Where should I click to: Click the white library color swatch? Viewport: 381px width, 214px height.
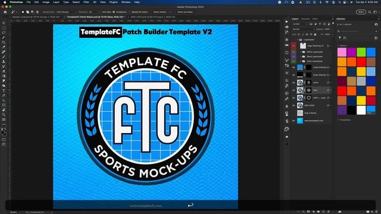(361, 110)
